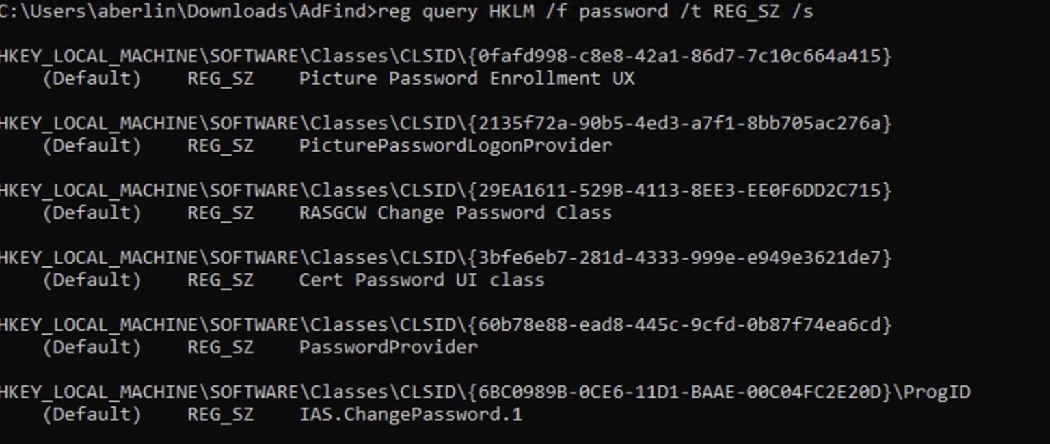
Task: Click "REG_SZ" beside Cert Password UI class
Action: tap(220, 279)
